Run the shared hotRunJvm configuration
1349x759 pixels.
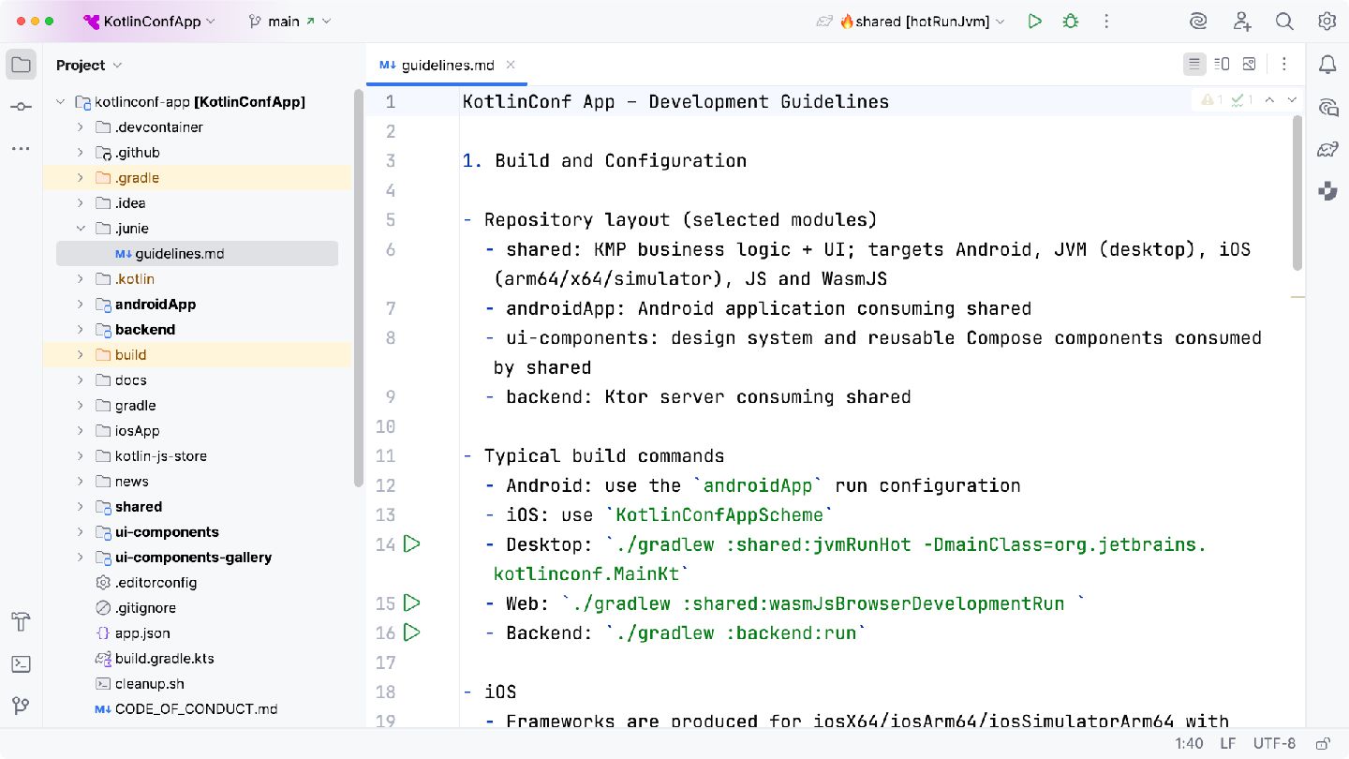tap(1034, 21)
